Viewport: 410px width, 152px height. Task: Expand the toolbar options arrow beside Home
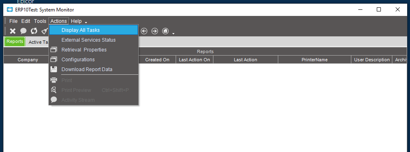pos(173,34)
